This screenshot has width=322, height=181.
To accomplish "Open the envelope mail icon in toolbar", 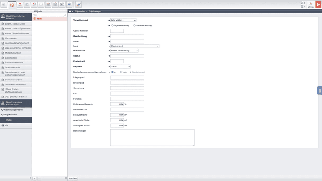I will pos(41,4).
